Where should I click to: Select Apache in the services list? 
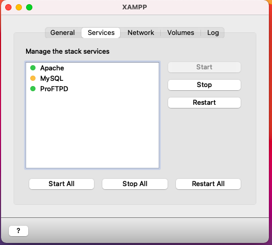pos(92,68)
